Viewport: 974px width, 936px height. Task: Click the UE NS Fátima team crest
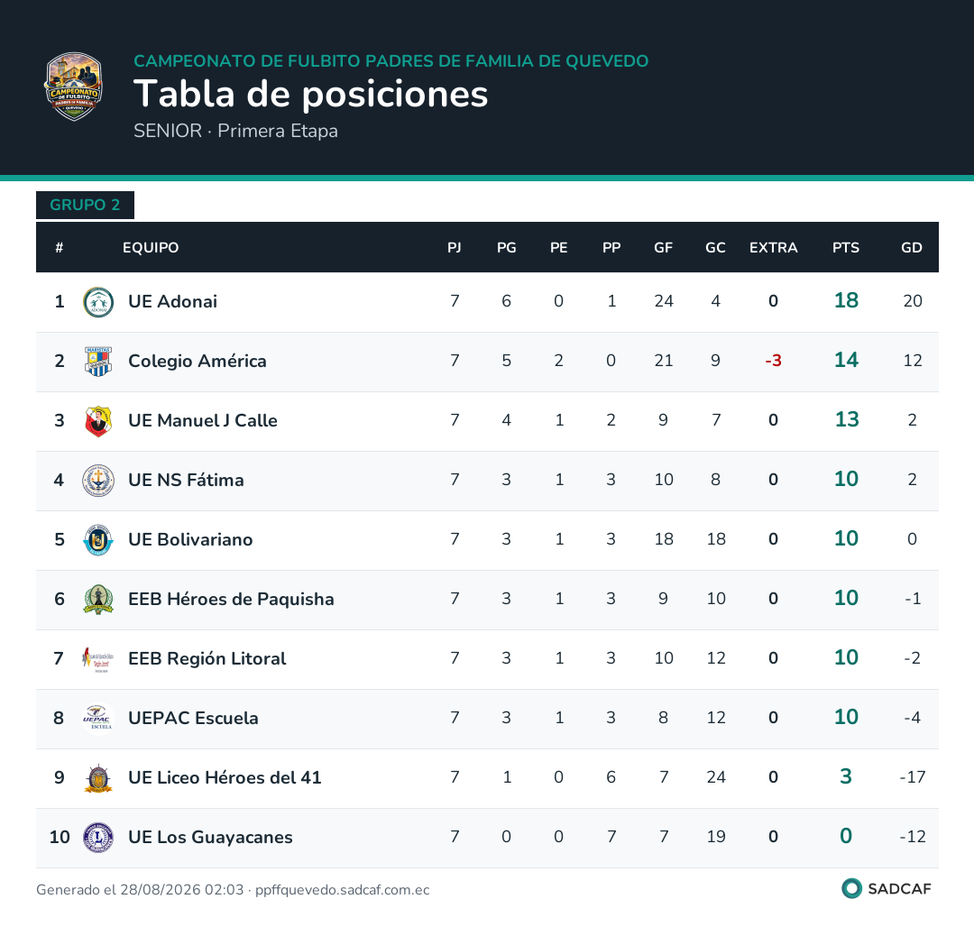98,481
